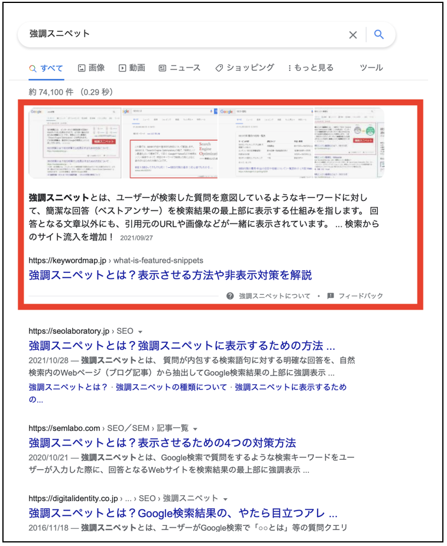Clear the search query with X icon

click(353, 35)
